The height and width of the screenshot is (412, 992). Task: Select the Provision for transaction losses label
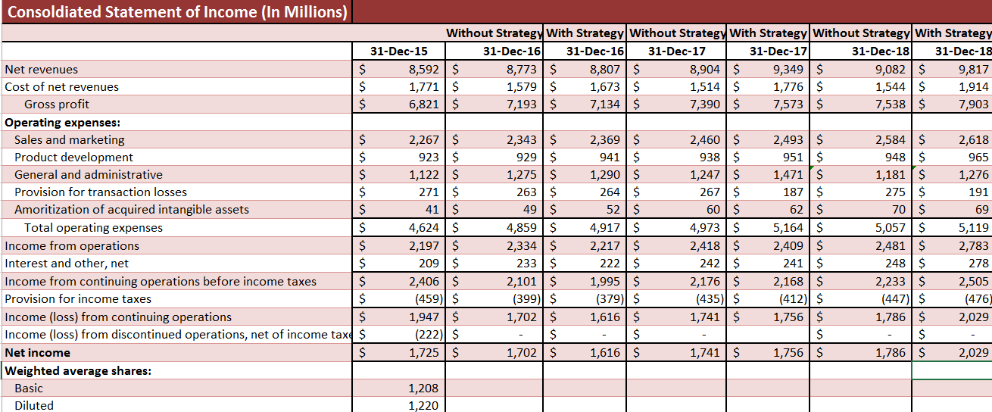[x=101, y=192]
